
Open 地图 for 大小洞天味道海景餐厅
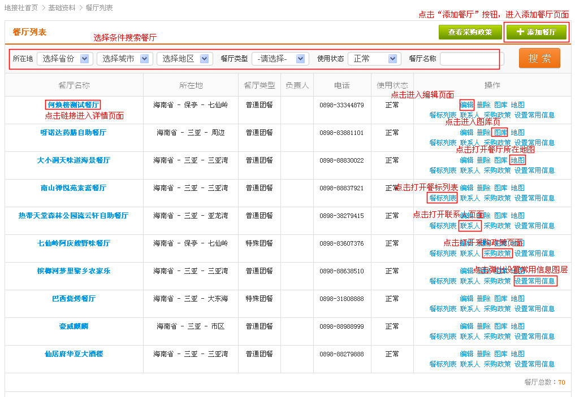pos(517,160)
